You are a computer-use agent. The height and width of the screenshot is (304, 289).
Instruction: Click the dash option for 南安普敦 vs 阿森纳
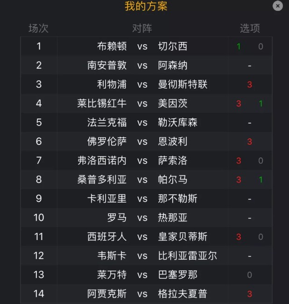(x=250, y=66)
